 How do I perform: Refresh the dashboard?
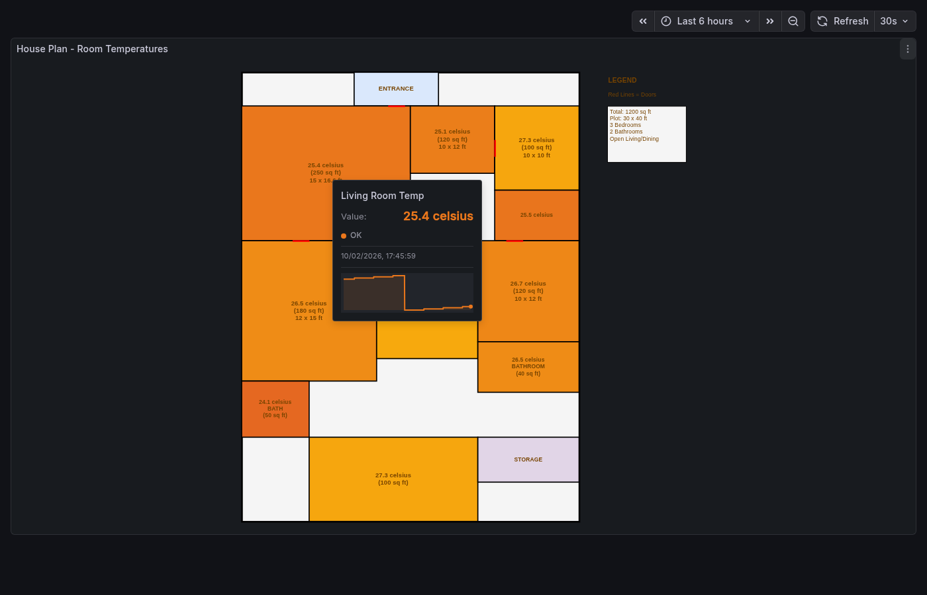pyautogui.click(x=842, y=21)
